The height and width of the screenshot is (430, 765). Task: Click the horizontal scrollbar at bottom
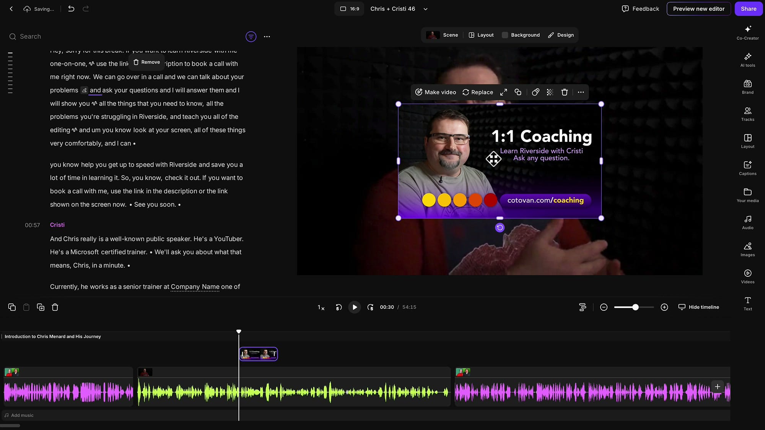click(x=10, y=426)
